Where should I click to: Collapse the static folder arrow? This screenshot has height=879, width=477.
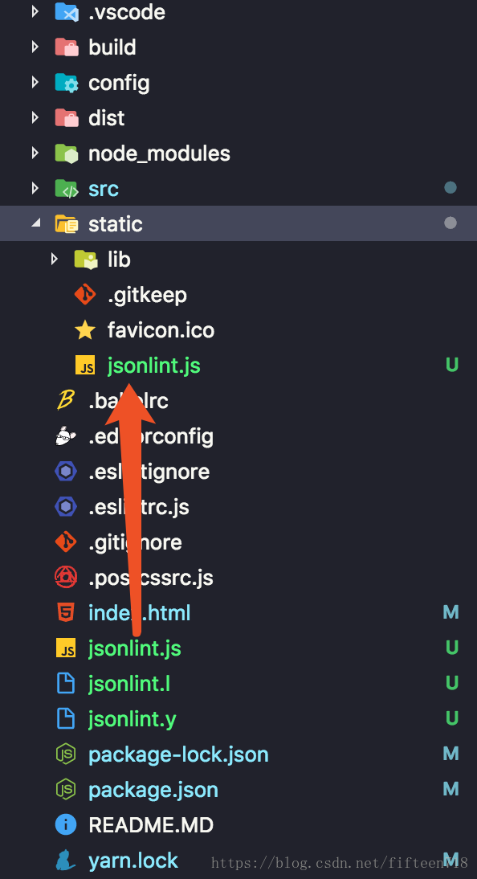[36, 223]
